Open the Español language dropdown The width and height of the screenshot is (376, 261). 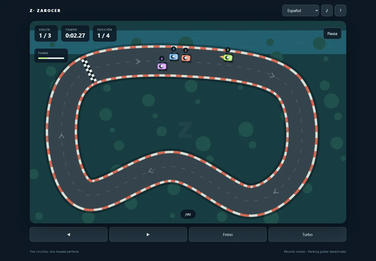pos(301,11)
